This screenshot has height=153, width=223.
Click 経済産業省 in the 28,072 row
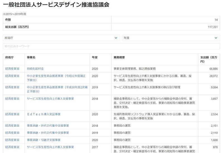click(12, 76)
